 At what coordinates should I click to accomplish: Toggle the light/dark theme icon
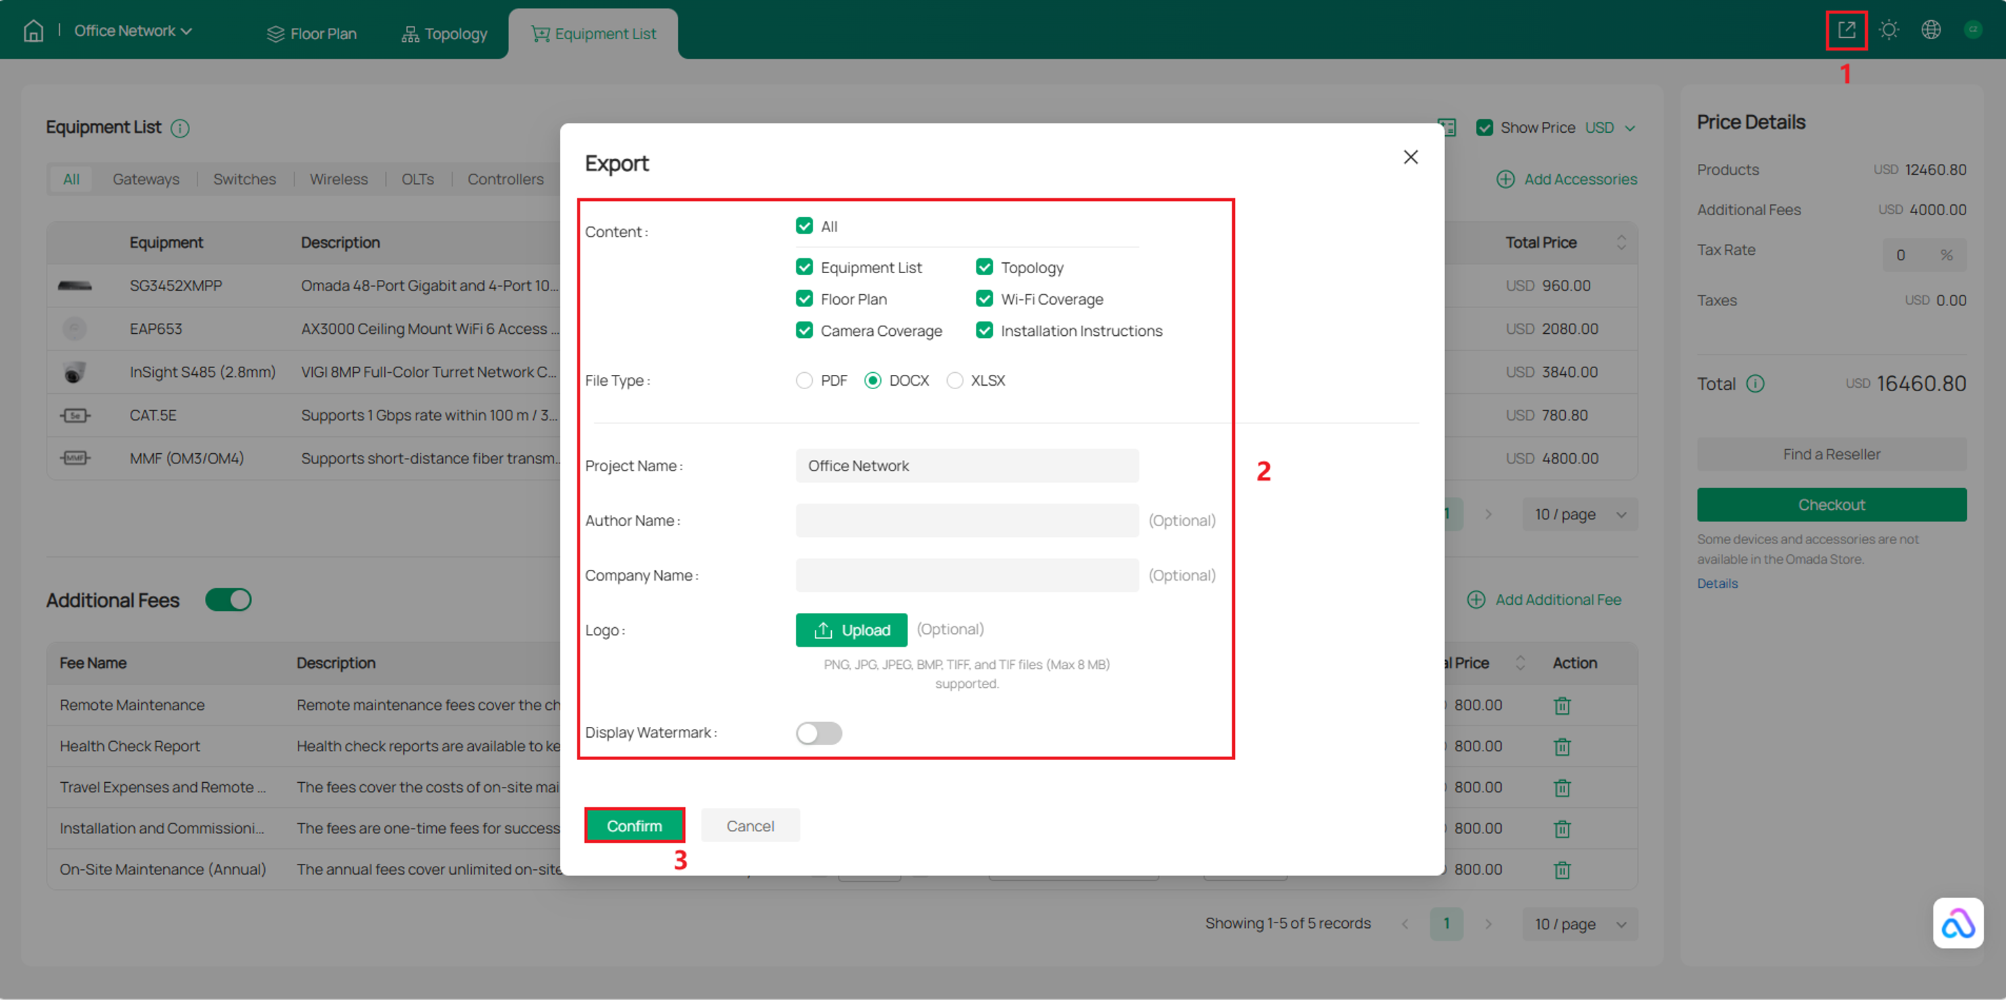1889,30
